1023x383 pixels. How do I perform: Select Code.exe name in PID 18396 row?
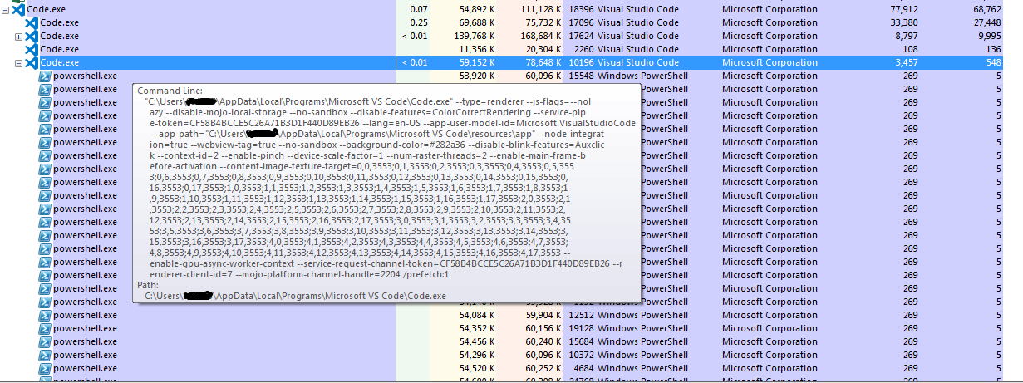[x=47, y=9]
